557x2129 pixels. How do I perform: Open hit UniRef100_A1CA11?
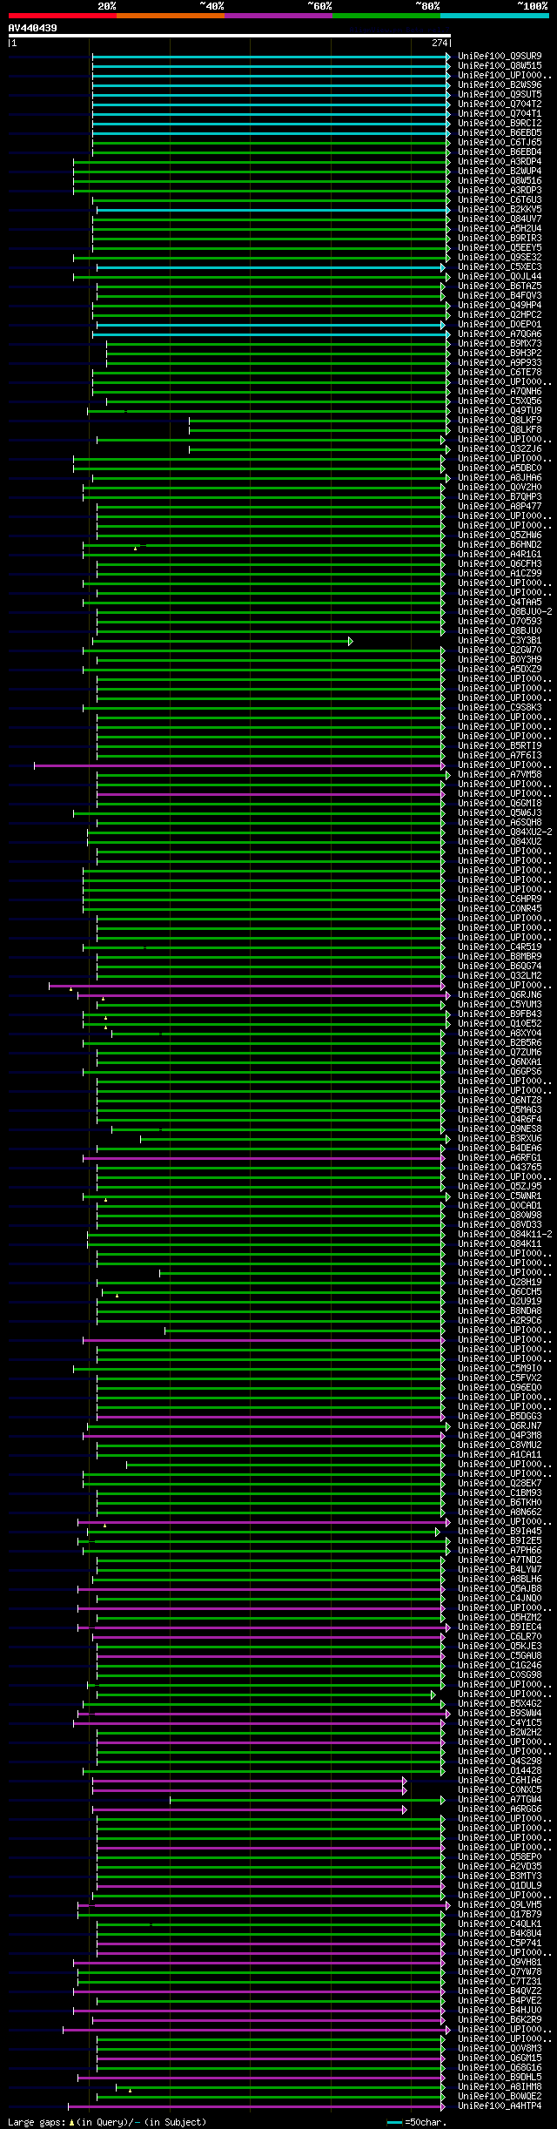click(500, 1455)
